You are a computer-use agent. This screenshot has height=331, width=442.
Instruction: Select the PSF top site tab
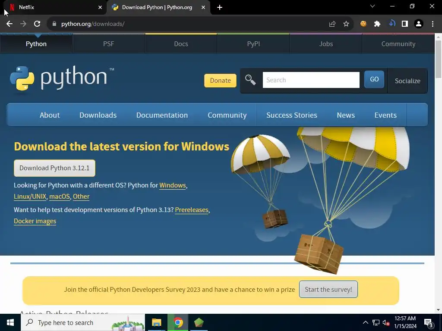pos(108,44)
